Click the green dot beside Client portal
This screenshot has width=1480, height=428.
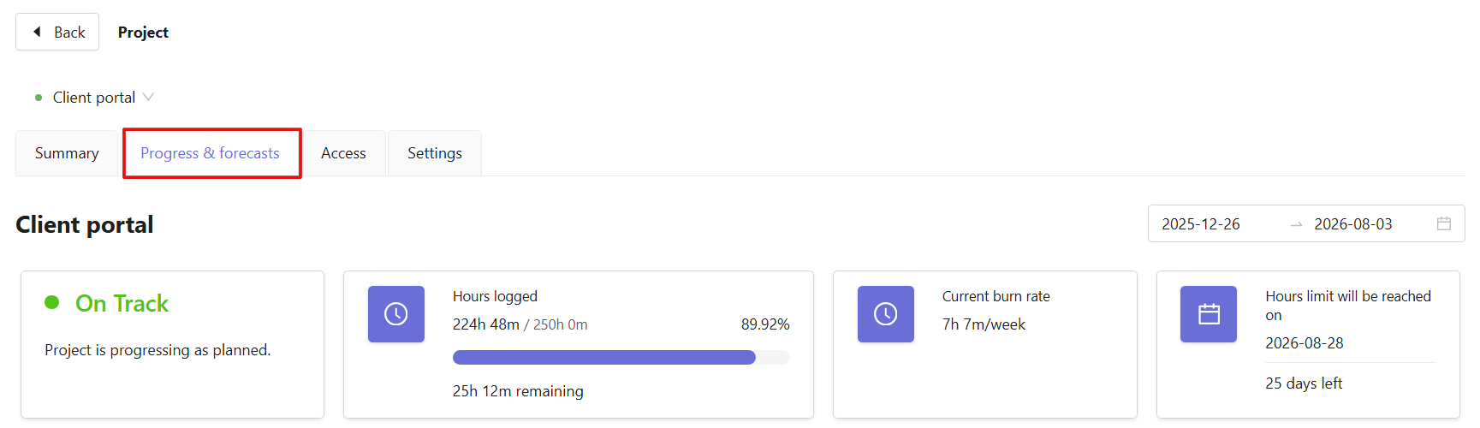[39, 98]
